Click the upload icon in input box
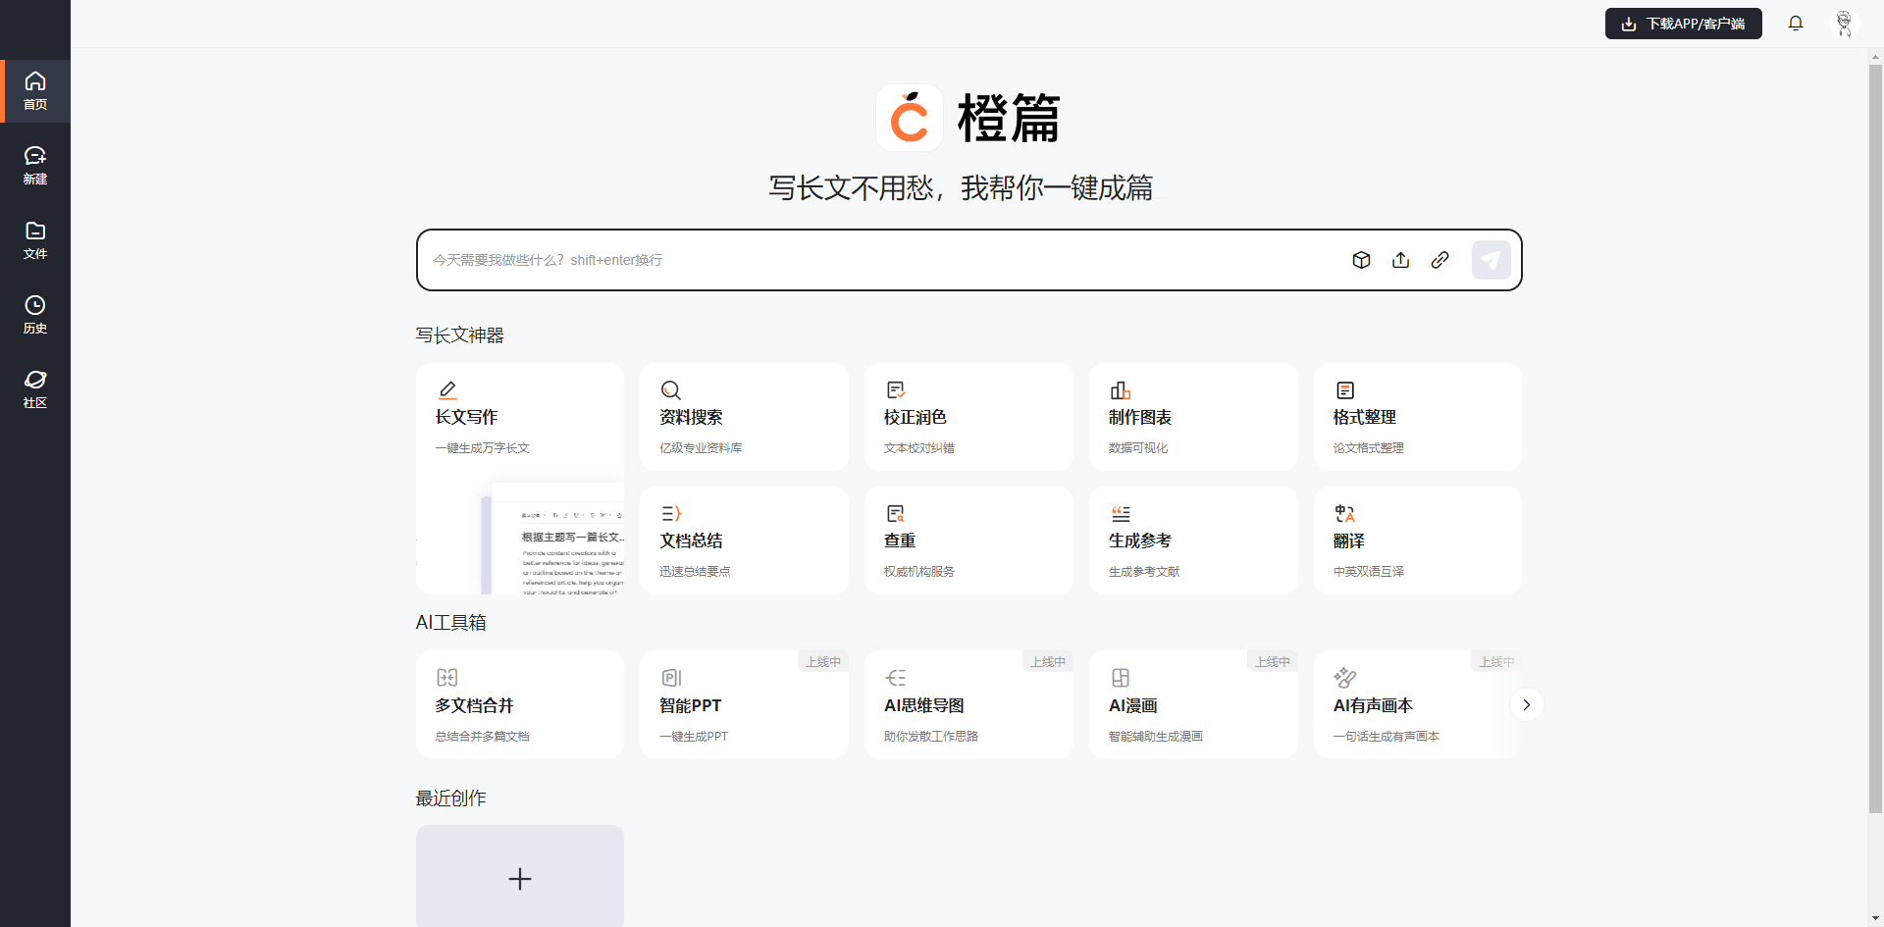The height and width of the screenshot is (927, 1884). 1400,260
